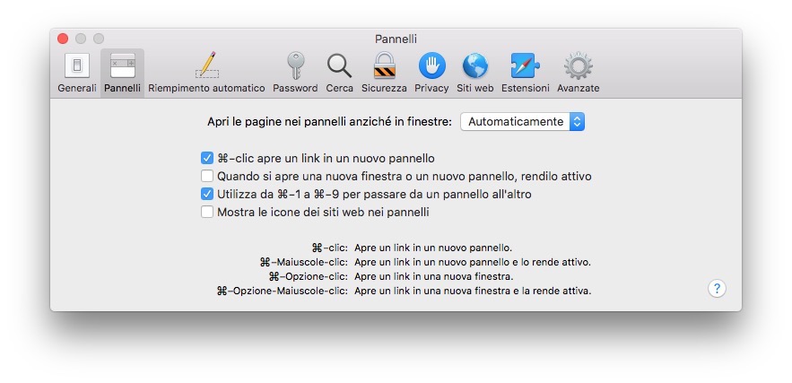Uncheck ⌘-clic apre un link checkbox
The height and width of the screenshot is (383, 792).
tap(207, 159)
